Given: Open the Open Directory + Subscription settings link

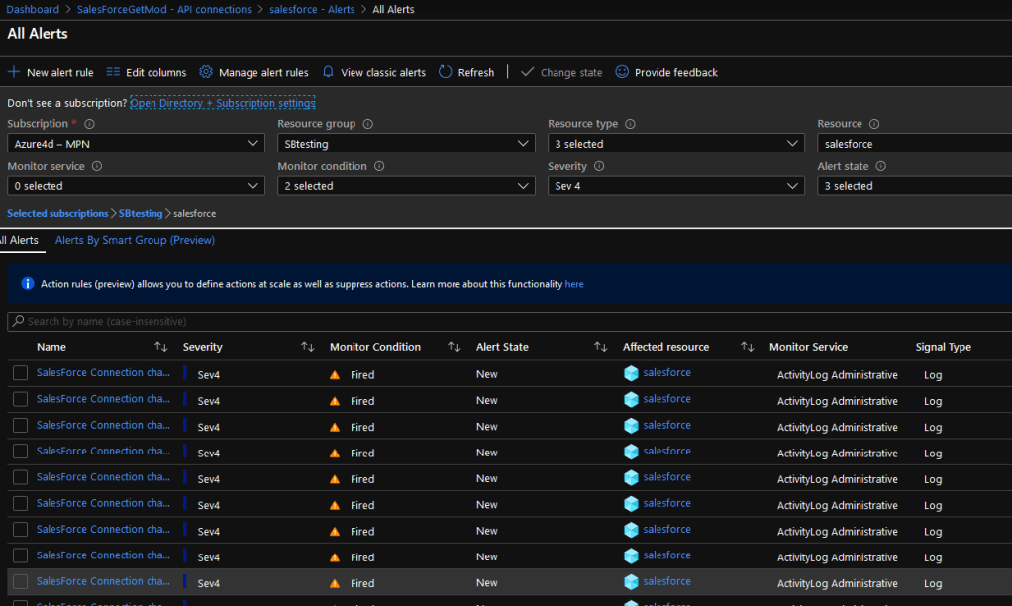Looking at the screenshot, I should point(222,103).
